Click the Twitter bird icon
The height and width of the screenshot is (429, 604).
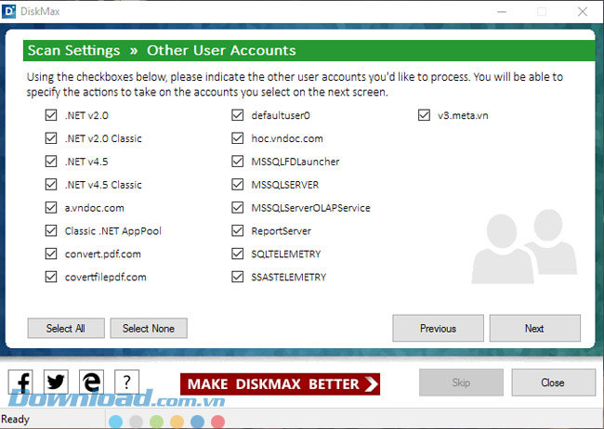56,382
